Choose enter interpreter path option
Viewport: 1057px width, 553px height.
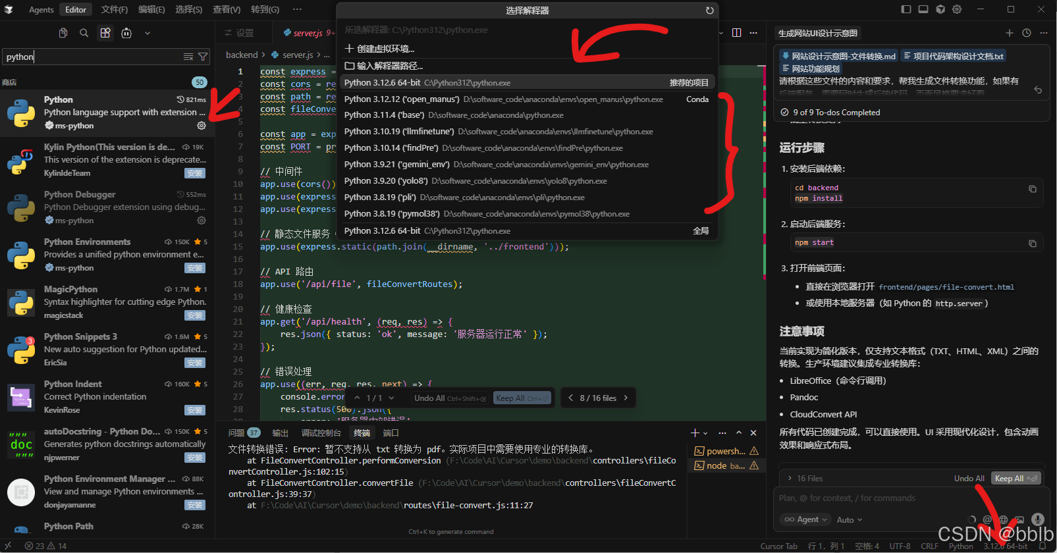tap(528, 66)
